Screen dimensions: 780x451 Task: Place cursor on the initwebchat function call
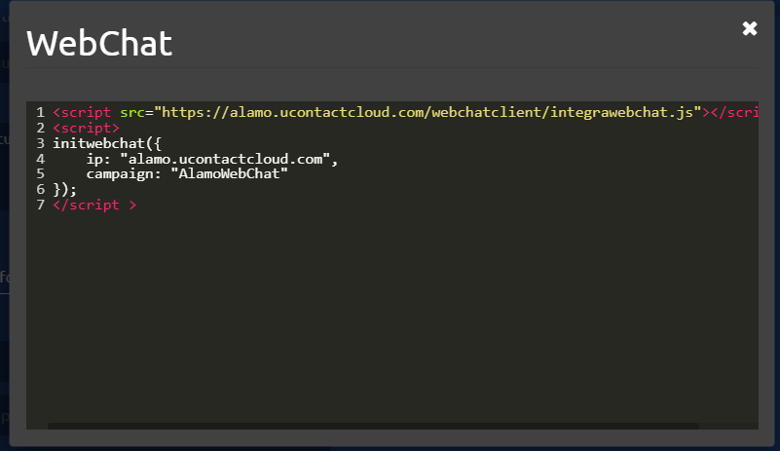[98, 143]
